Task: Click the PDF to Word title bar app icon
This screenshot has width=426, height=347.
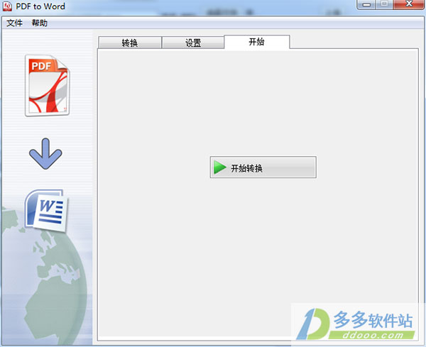Action: (7, 6)
